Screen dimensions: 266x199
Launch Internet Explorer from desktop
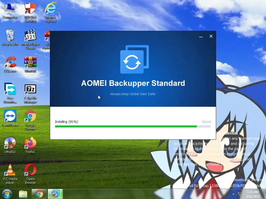[51, 12]
